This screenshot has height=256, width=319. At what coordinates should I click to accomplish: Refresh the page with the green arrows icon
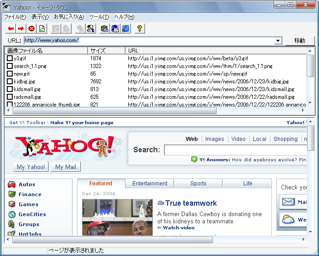click(42, 29)
